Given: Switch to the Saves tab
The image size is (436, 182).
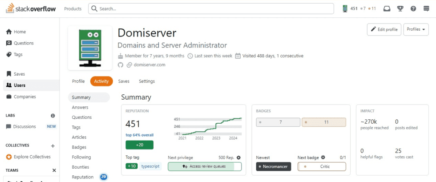Looking at the screenshot, I should [x=124, y=81].
